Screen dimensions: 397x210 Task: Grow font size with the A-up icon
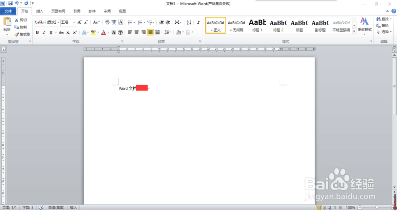(x=79, y=23)
